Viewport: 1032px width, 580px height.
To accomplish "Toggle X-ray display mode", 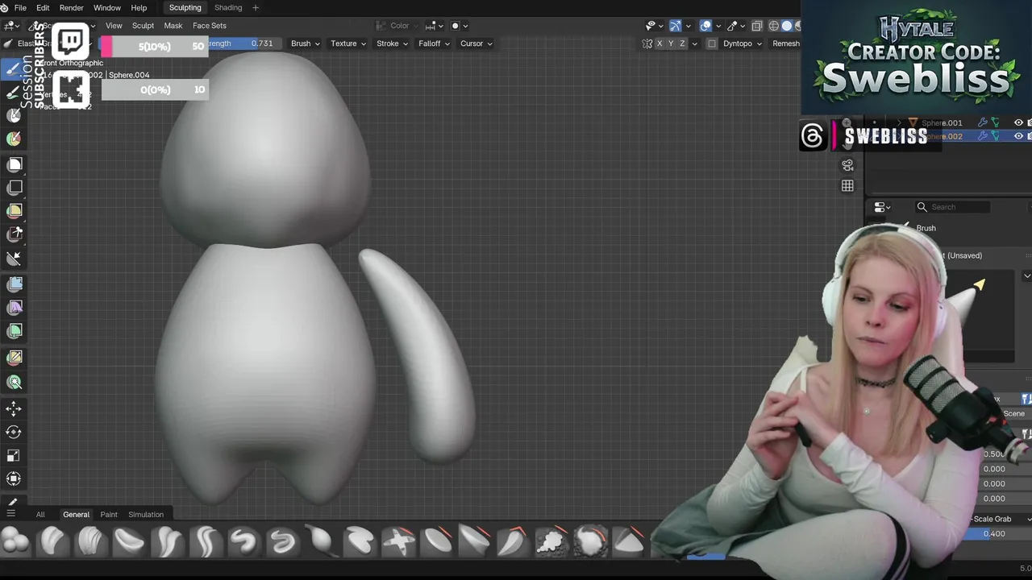I will [757, 26].
